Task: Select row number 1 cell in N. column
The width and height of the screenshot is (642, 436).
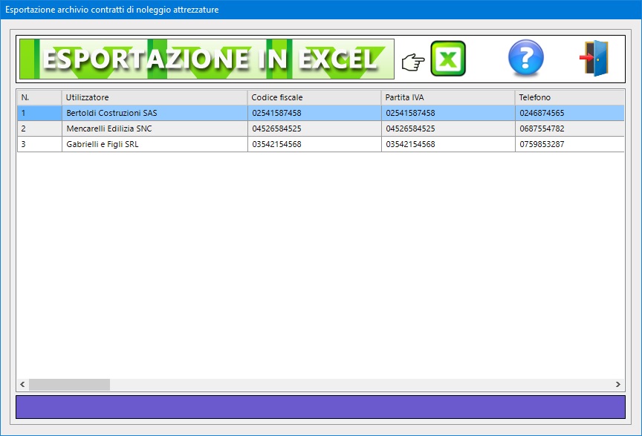Action: point(39,113)
